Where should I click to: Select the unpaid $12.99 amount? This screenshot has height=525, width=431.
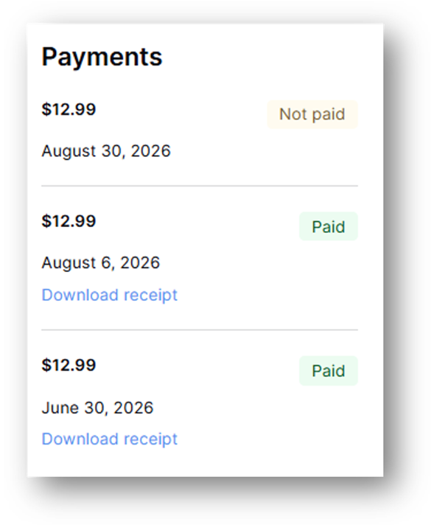(69, 109)
